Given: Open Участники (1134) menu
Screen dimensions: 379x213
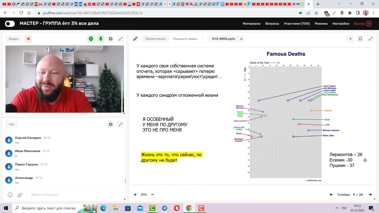Looking at the screenshot, I should coord(297,24).
